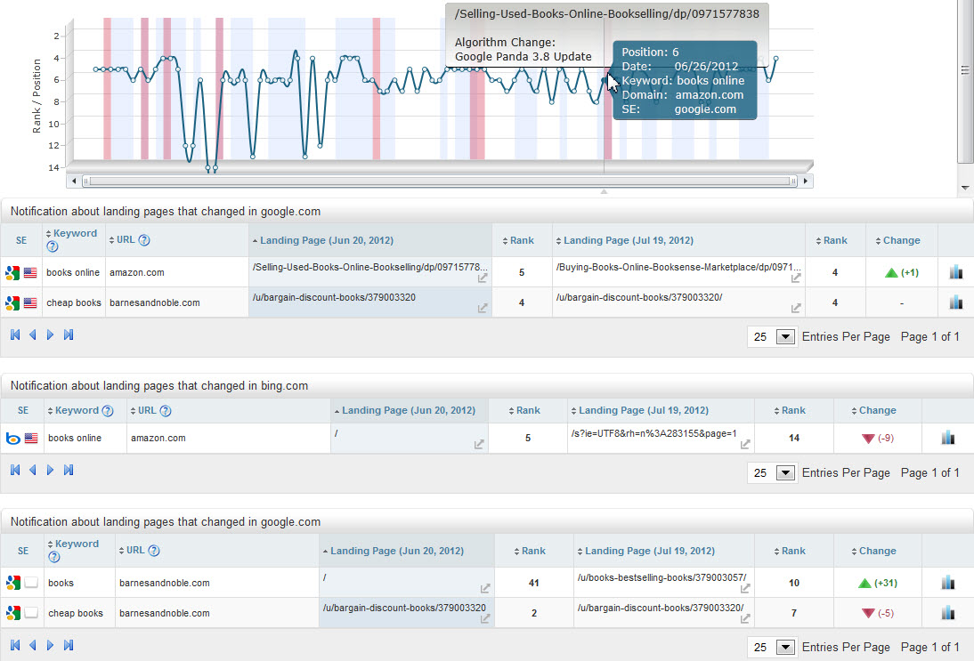This screenshot has width=974, height=661.
Task: Go to last page in bing table pagination
Action: [69, 470]
